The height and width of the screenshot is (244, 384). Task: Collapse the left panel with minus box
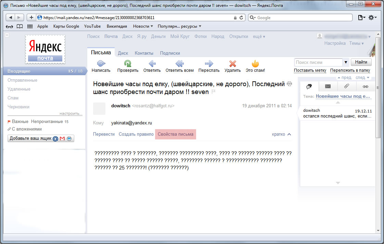7,35
